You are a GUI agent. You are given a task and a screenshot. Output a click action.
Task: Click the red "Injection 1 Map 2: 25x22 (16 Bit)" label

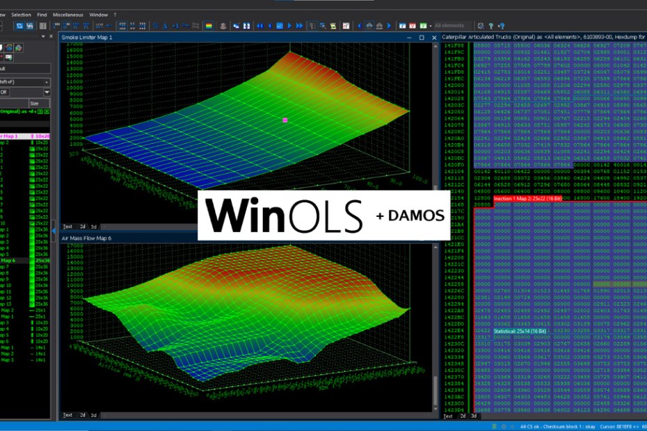(x=528, y=199)
